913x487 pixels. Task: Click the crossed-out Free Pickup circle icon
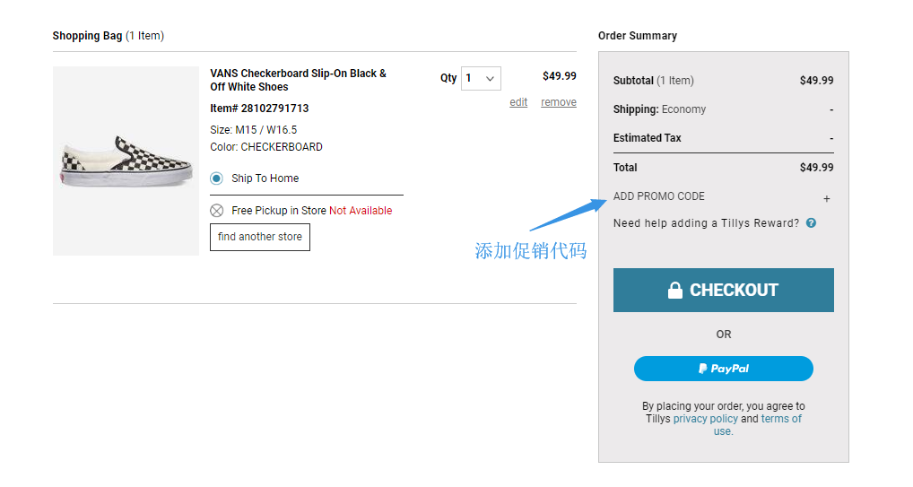point(217,211)
